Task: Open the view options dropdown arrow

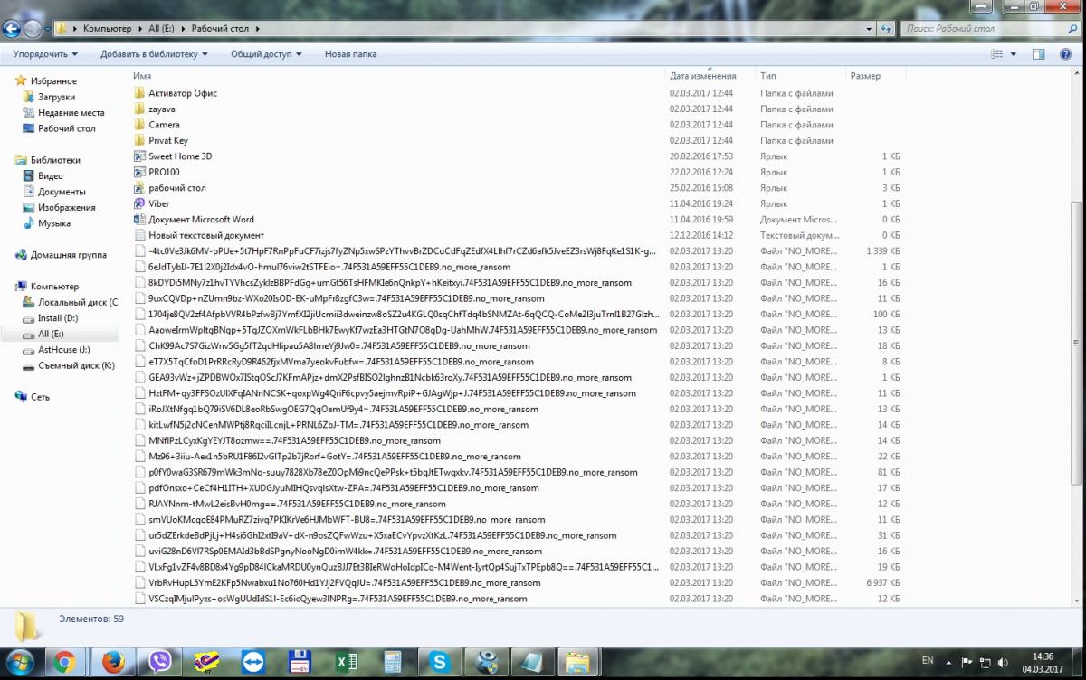Action: tap(1012, 54)
